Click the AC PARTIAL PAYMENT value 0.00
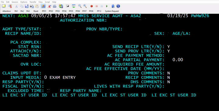Viewport: 219px width, 111px height. 178,60
